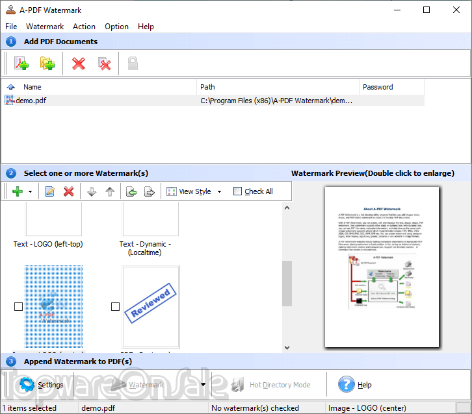Expand the Watermark button dropdown arrow
472x414 pixels.
point(203,385)
